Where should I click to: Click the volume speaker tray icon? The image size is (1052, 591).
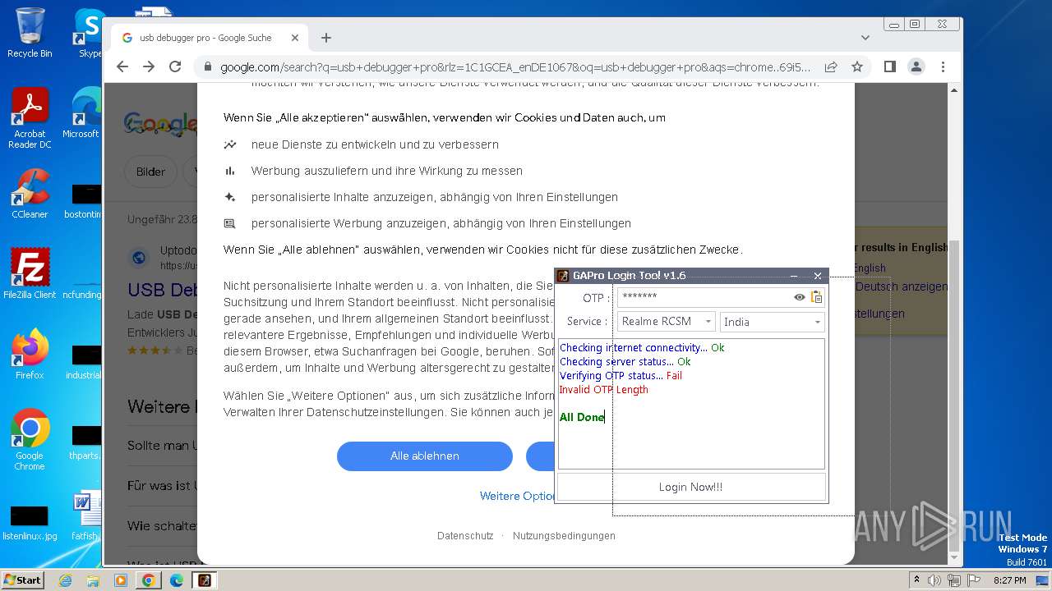pyautogui.click(x=934, y=580)
